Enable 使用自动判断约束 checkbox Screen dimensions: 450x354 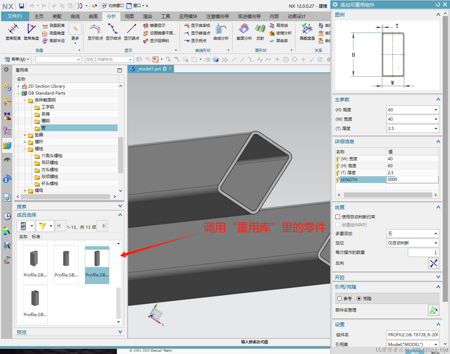(338, 217)
